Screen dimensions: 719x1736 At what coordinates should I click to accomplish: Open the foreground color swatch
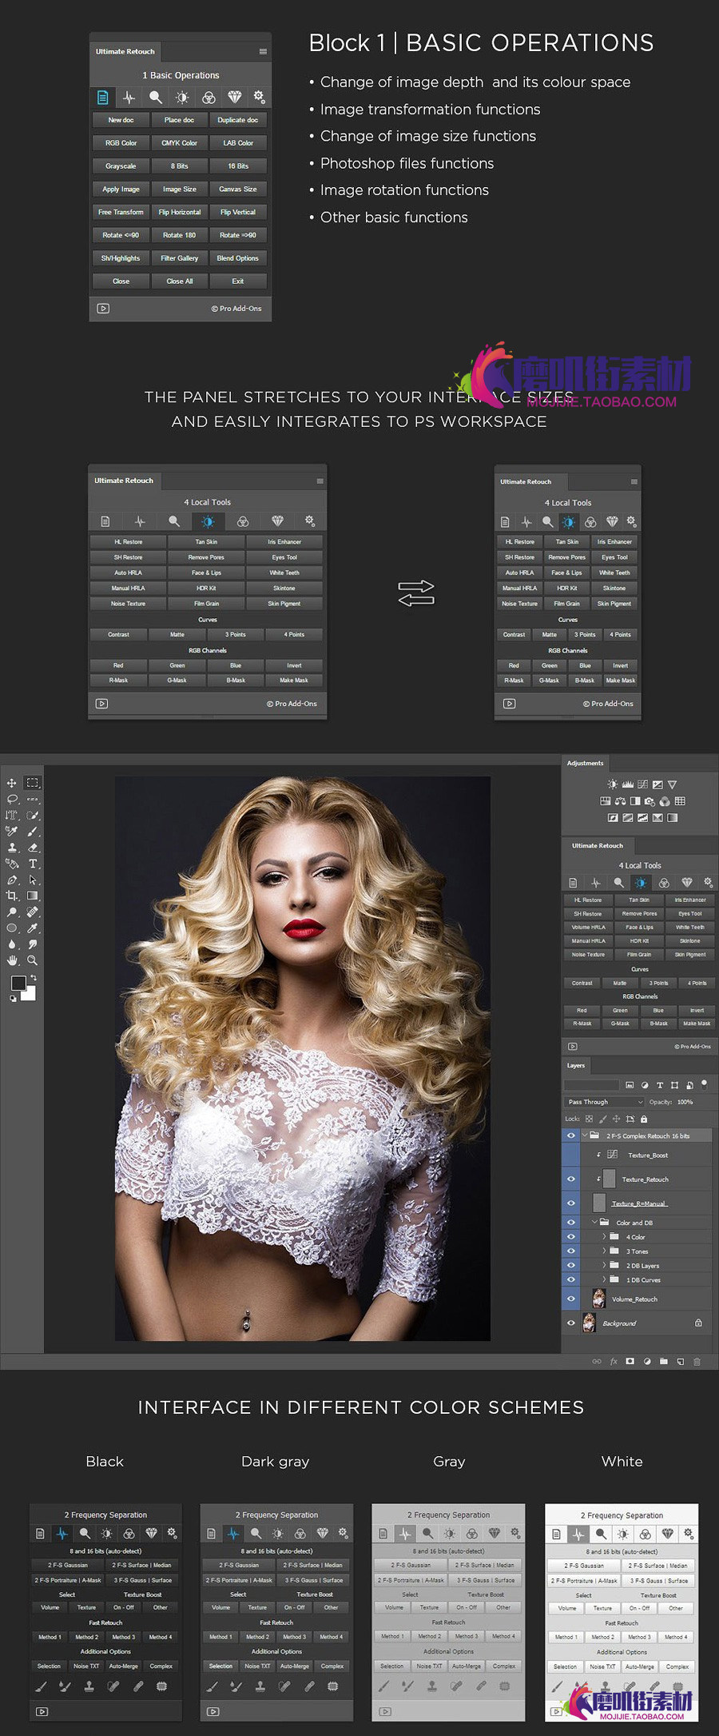[x=18, y=983]
